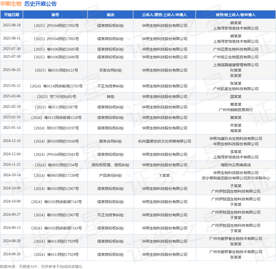Click the 公诉人/原告/上诉人/申请人 column header

click(x=164, y=15)
